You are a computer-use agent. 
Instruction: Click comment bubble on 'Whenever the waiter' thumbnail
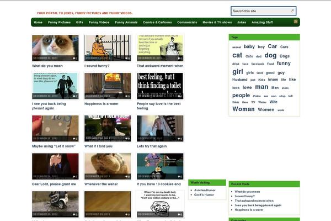pyautogui.click(x=127, y=177)
